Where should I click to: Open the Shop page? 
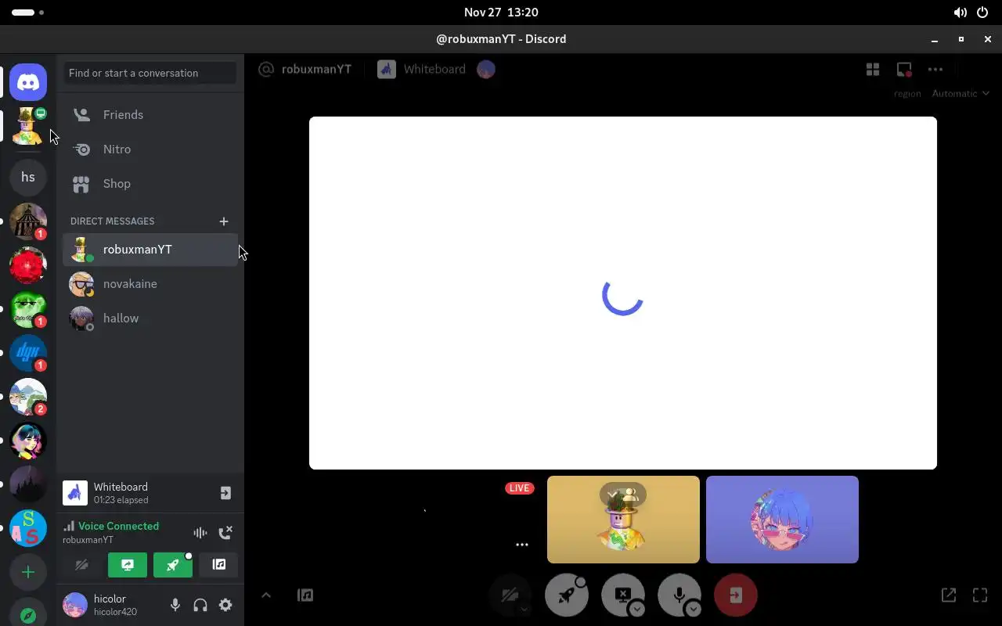point(150,183)
